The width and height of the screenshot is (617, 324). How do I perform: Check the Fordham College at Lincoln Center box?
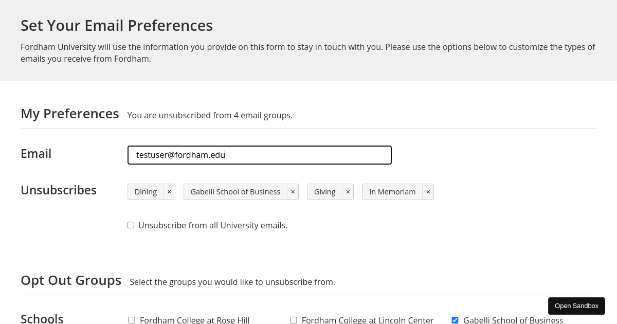click(x=294, y=320)
